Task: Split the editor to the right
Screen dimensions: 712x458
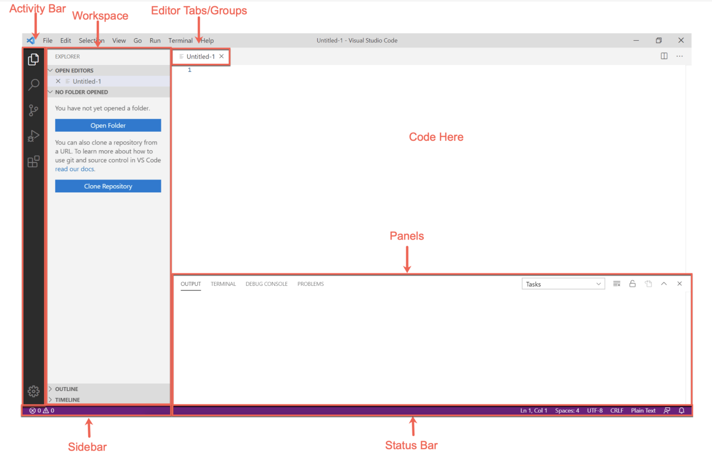Action: click(x=664, y=56)
